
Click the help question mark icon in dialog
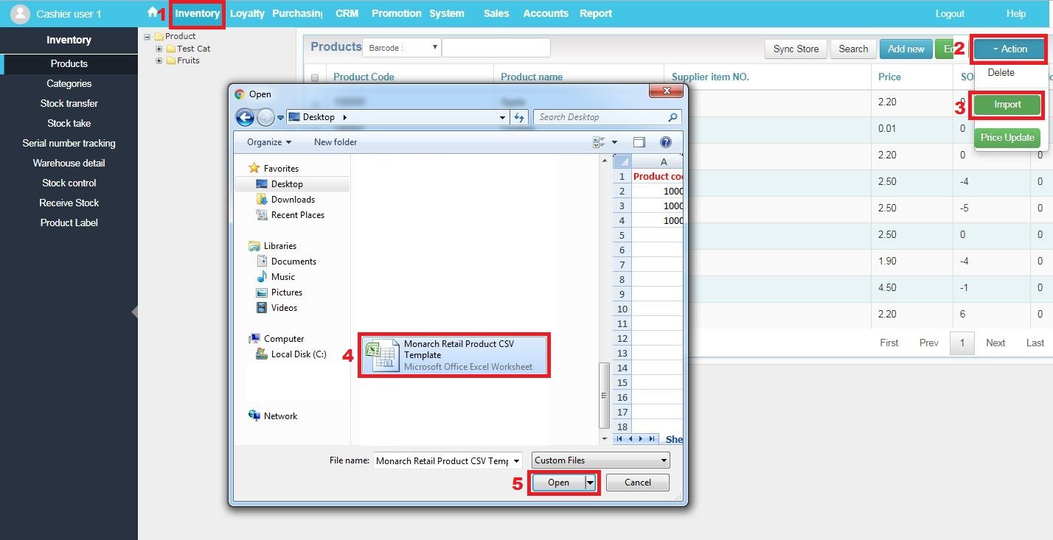tap(665, 142)
